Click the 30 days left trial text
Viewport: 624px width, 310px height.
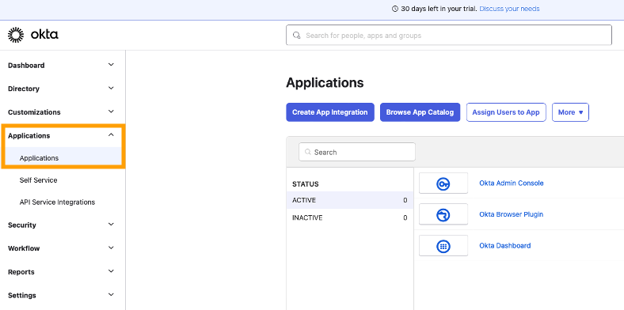pyautogui.click(x=439, y=9)
